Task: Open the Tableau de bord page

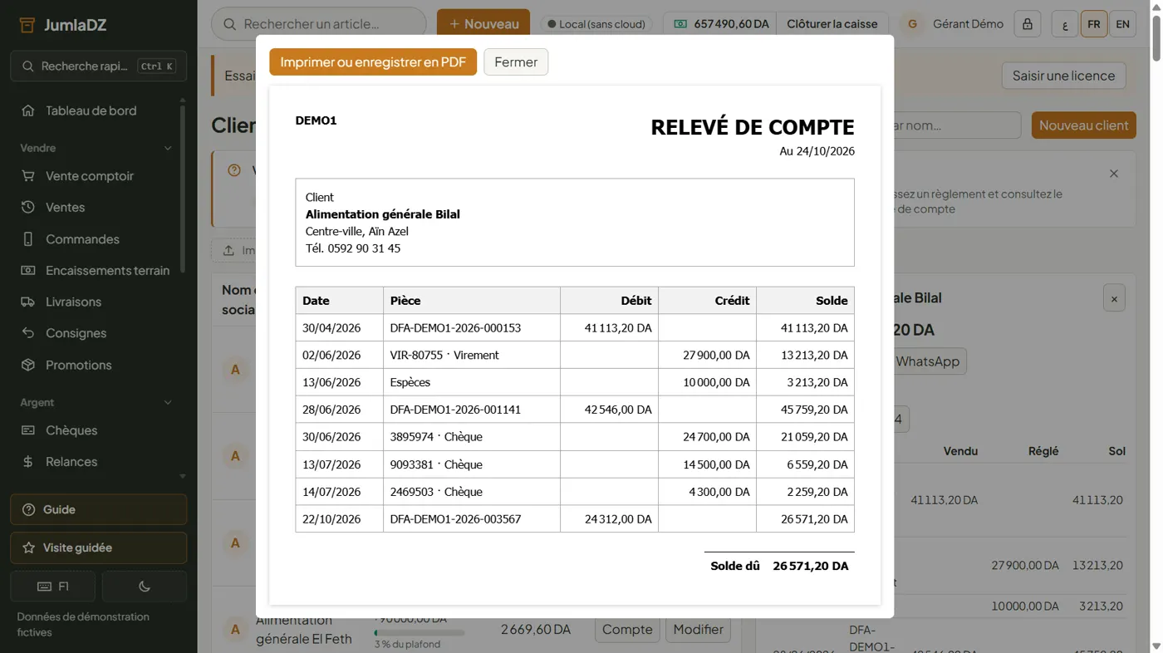Action: point(91,110)
